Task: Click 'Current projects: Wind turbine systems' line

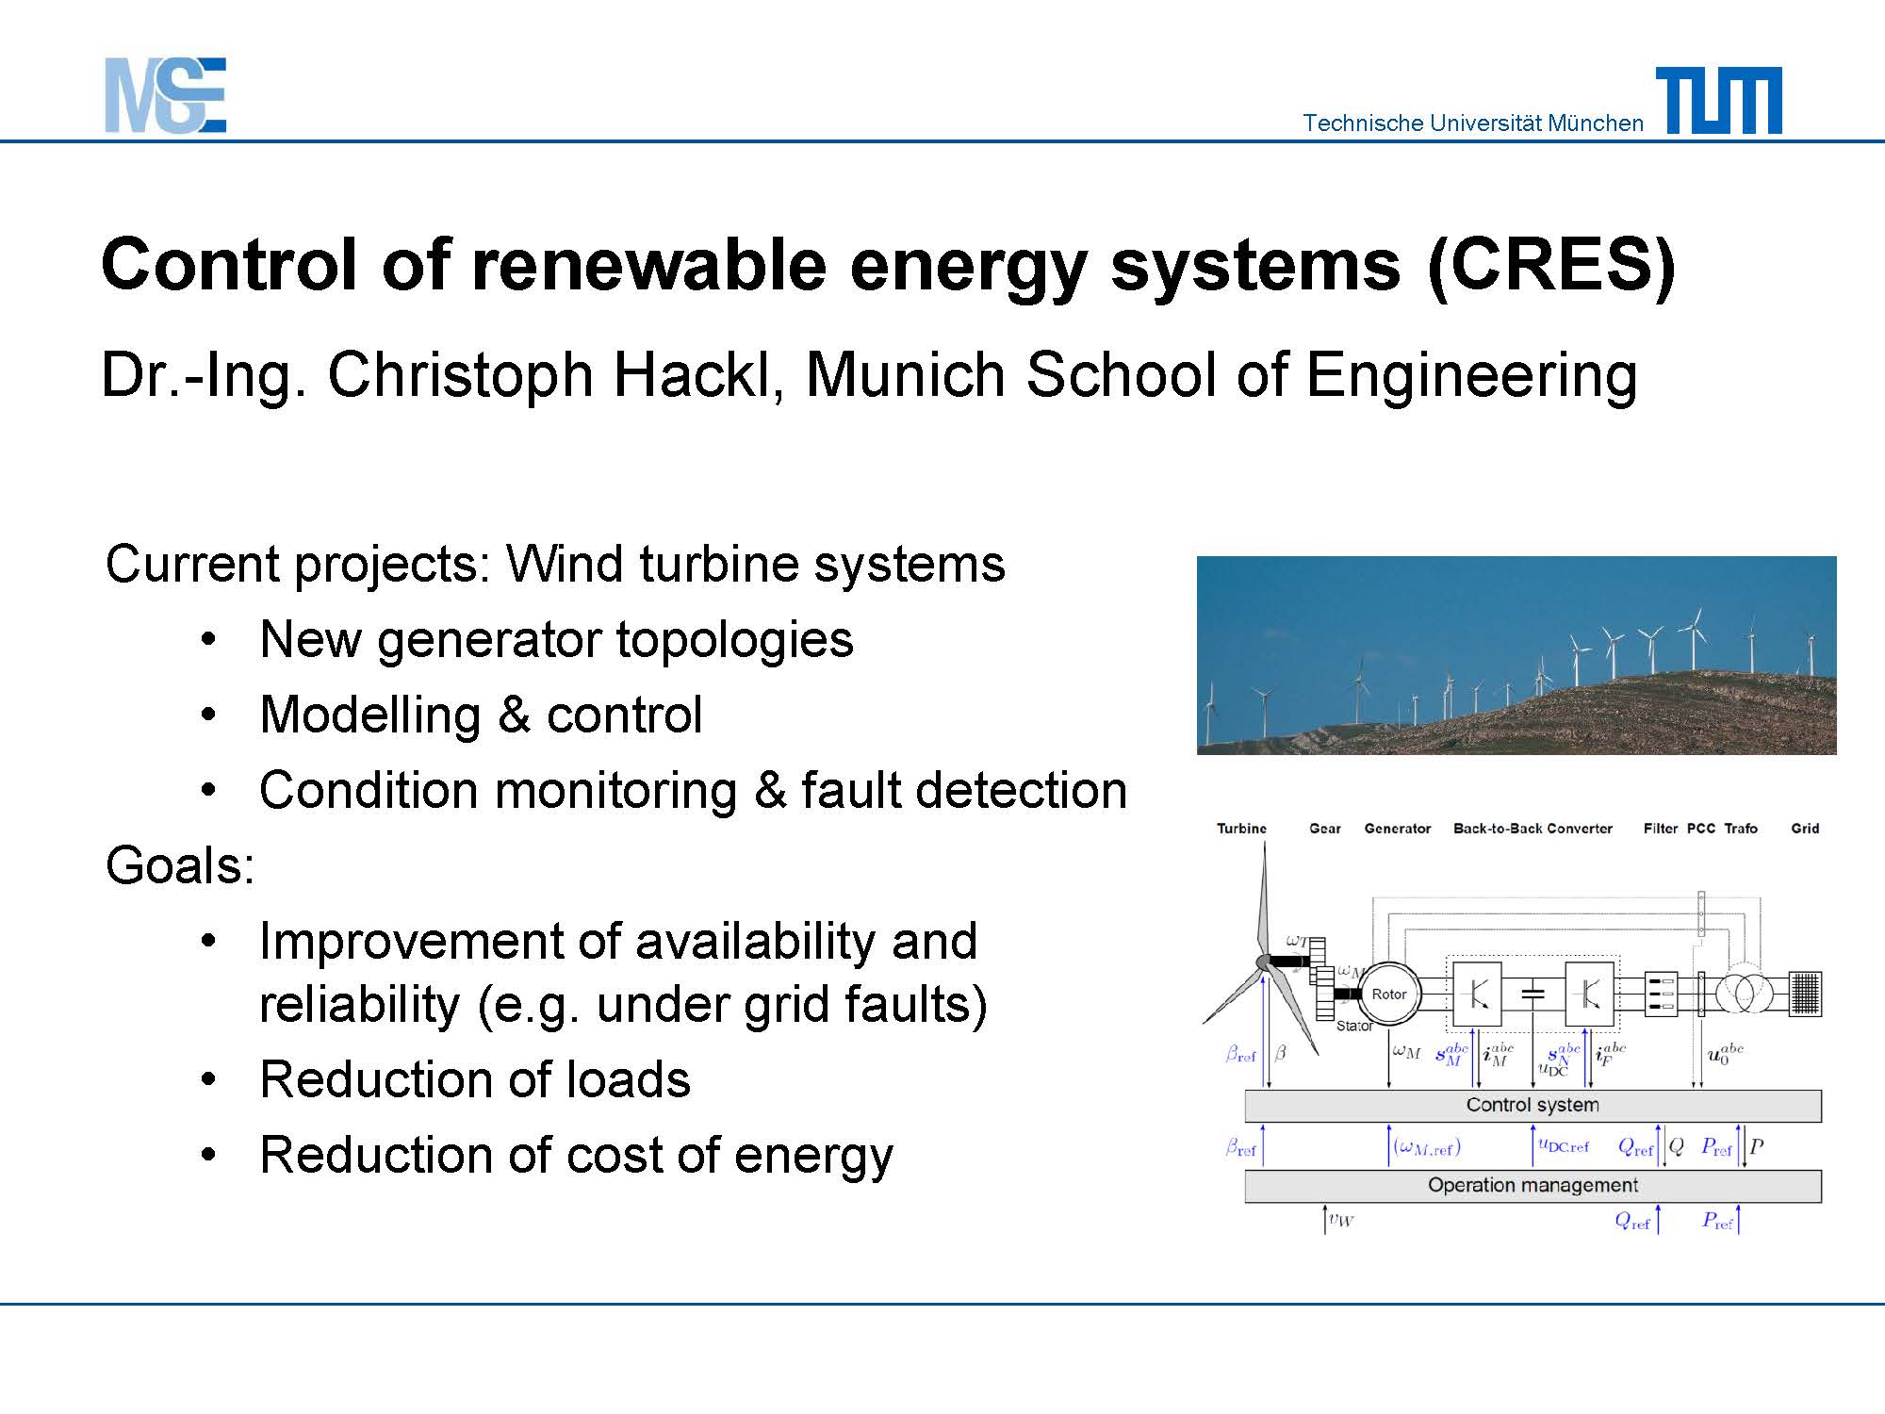Action: [555, 565]
